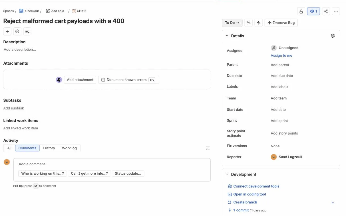Open the apps icon next to plus
This screenshot has width=346, height=216.
pyautogui.click(x=17, y=31)
